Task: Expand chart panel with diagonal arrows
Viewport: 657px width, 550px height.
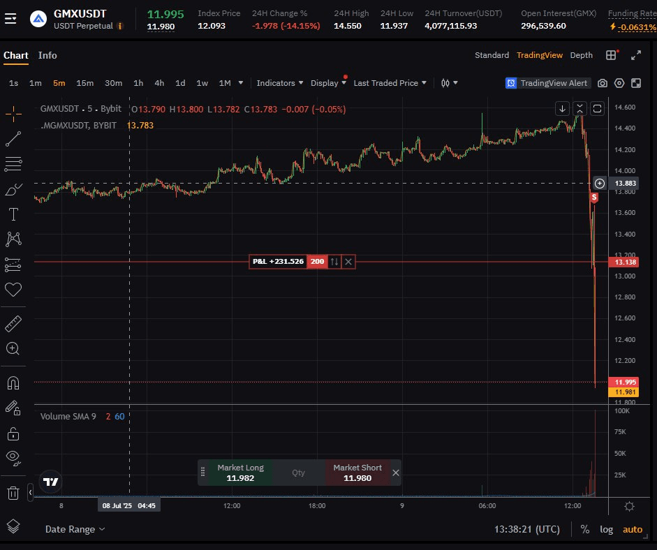Action: (x=636, y=55)
